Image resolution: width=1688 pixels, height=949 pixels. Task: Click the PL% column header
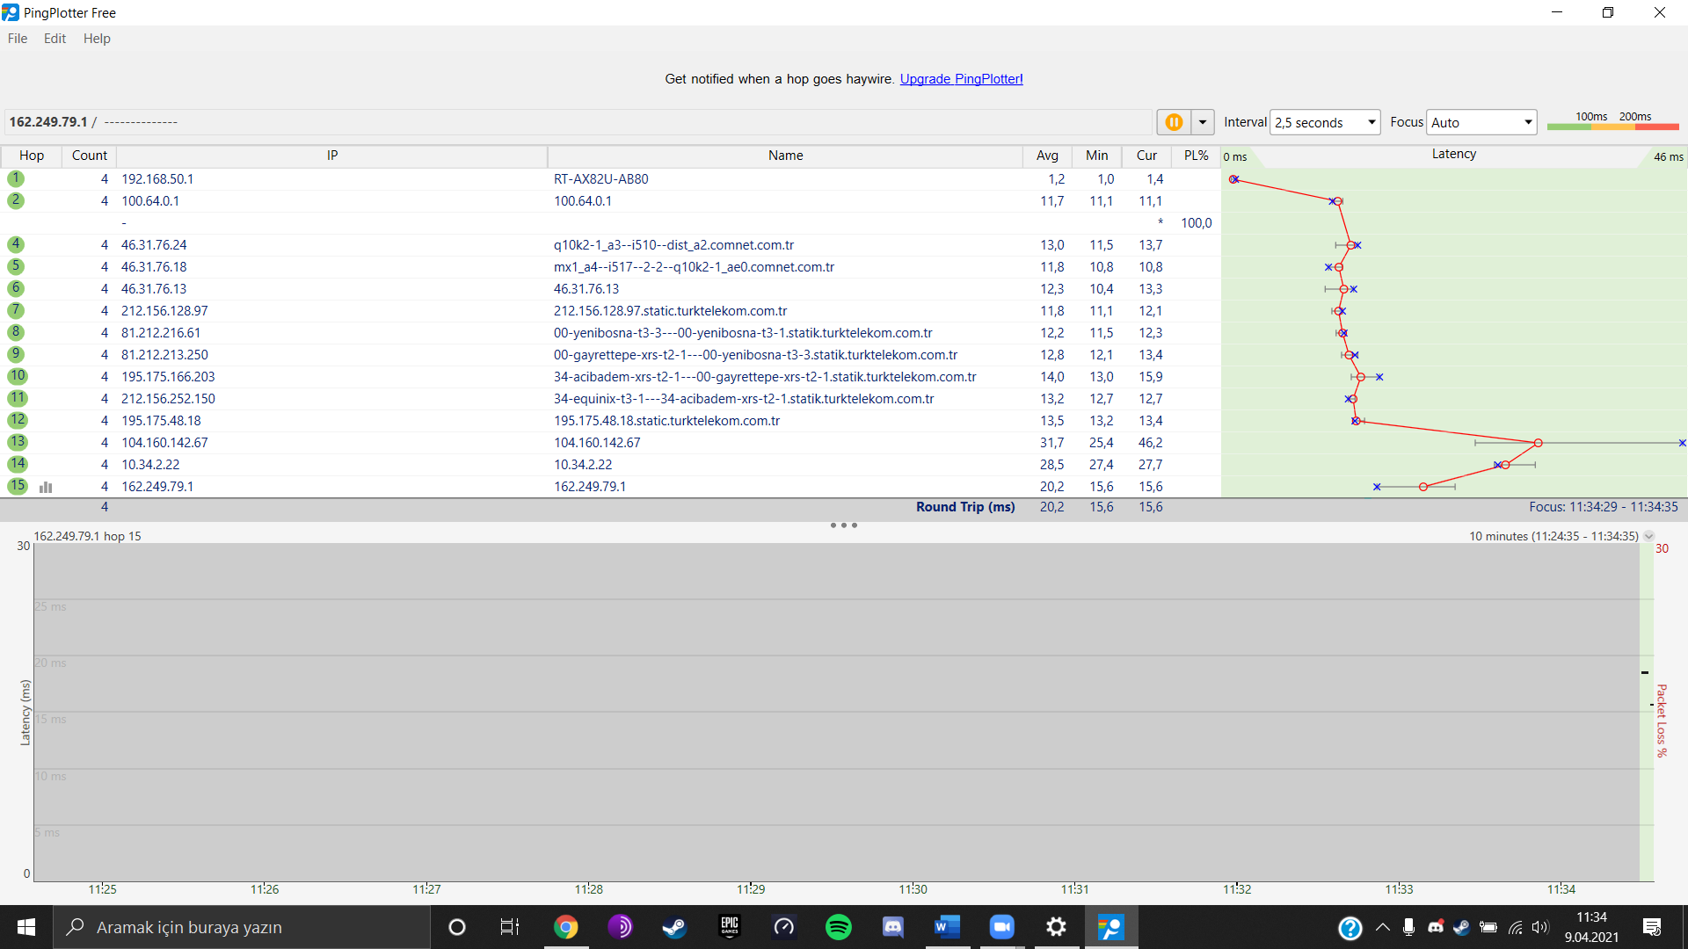[1196, 156]
